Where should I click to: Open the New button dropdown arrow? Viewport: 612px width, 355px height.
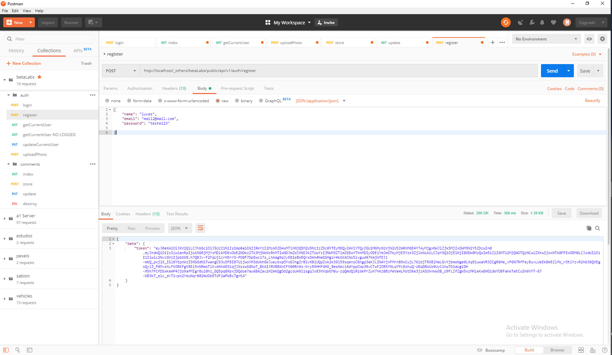(30, 22)
